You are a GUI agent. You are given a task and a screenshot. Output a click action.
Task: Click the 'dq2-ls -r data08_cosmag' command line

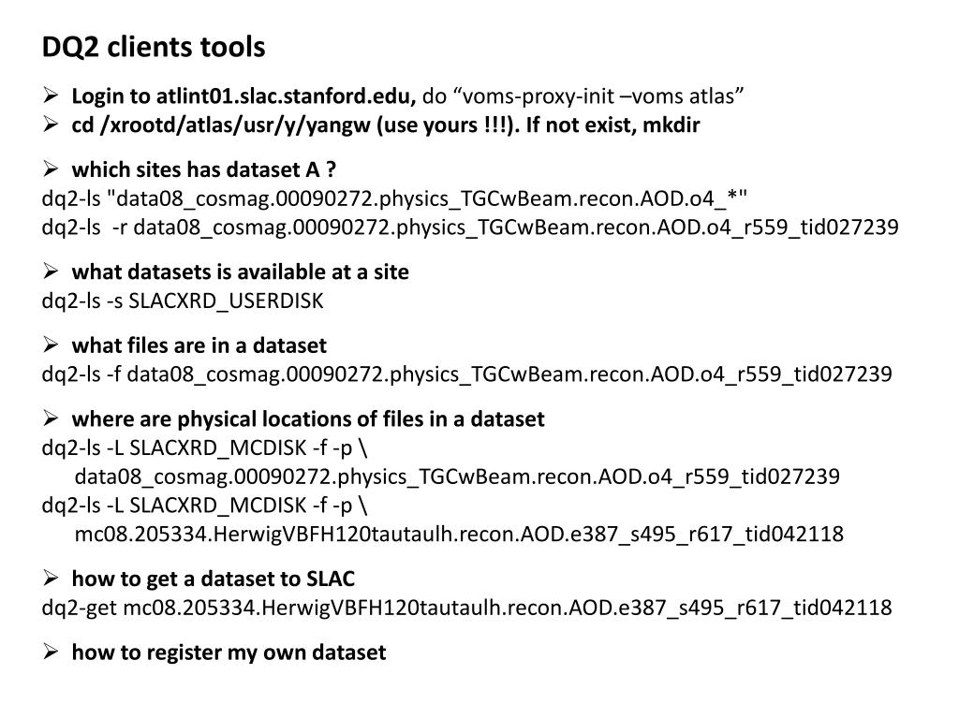pyautogui.click(x=470, y=227)
